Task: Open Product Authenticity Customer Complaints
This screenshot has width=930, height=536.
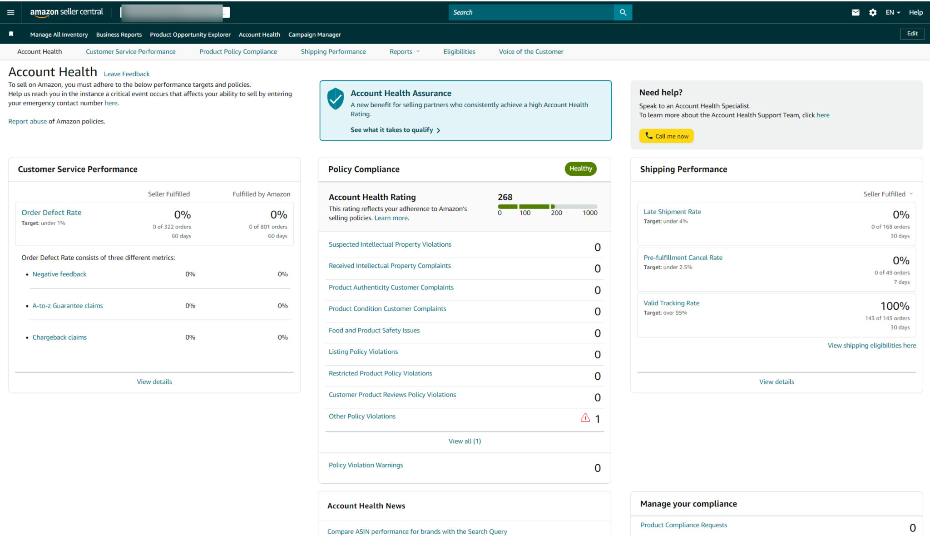Action: tap(391, 288)
